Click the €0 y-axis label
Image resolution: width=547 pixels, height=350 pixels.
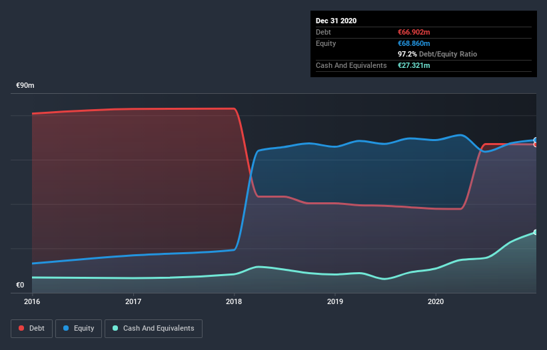pos(20,285)
